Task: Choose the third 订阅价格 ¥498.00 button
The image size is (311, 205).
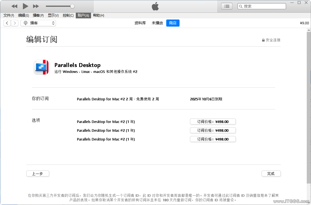Action: (213, 139)
